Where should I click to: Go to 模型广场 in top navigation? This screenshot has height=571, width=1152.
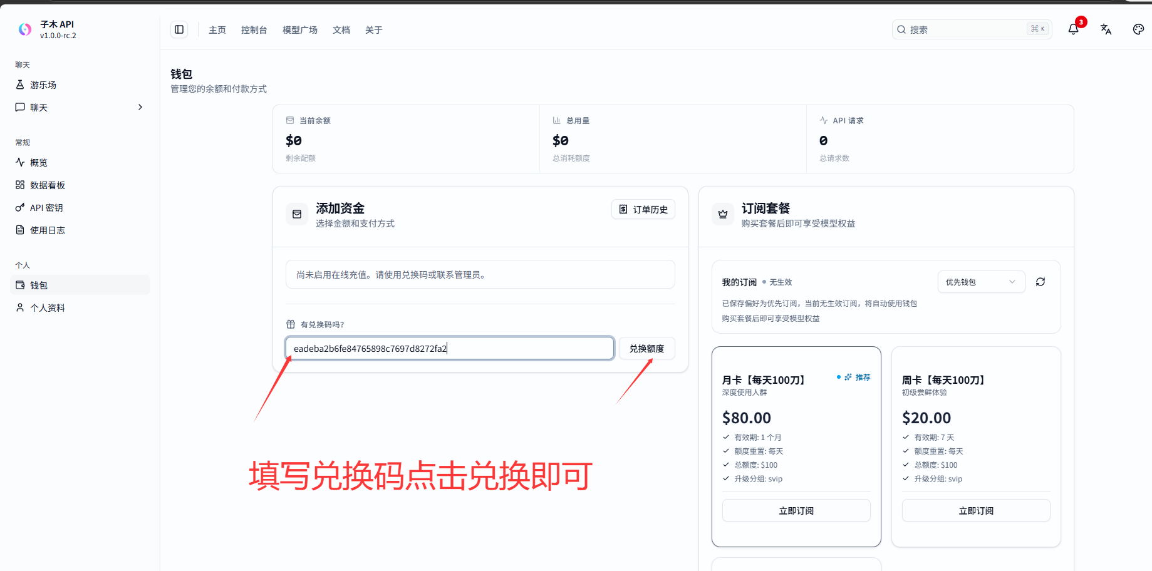pyautogui.click(x=299, y=29)
